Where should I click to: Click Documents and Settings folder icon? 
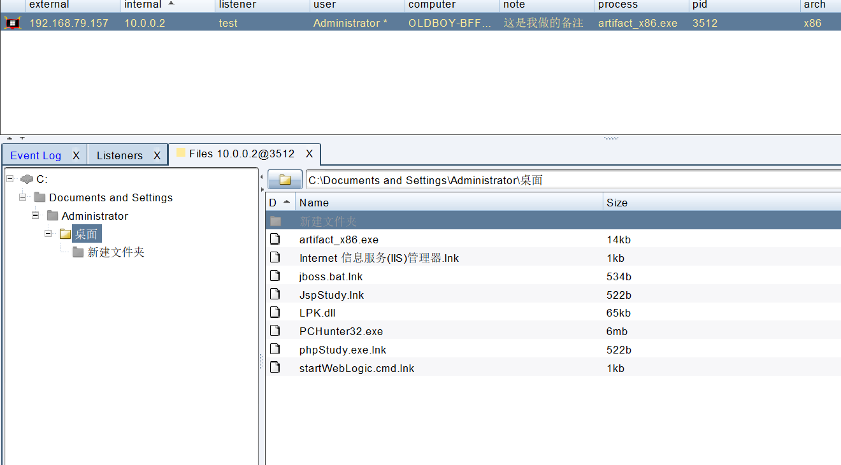coord(40,197)
